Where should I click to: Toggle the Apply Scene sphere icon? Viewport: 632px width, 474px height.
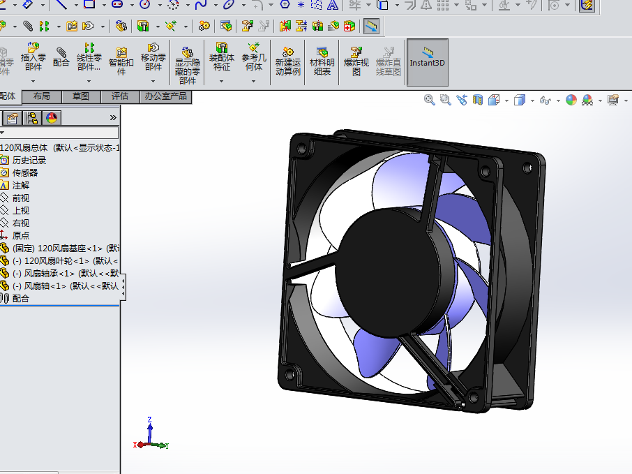(571, 100)
